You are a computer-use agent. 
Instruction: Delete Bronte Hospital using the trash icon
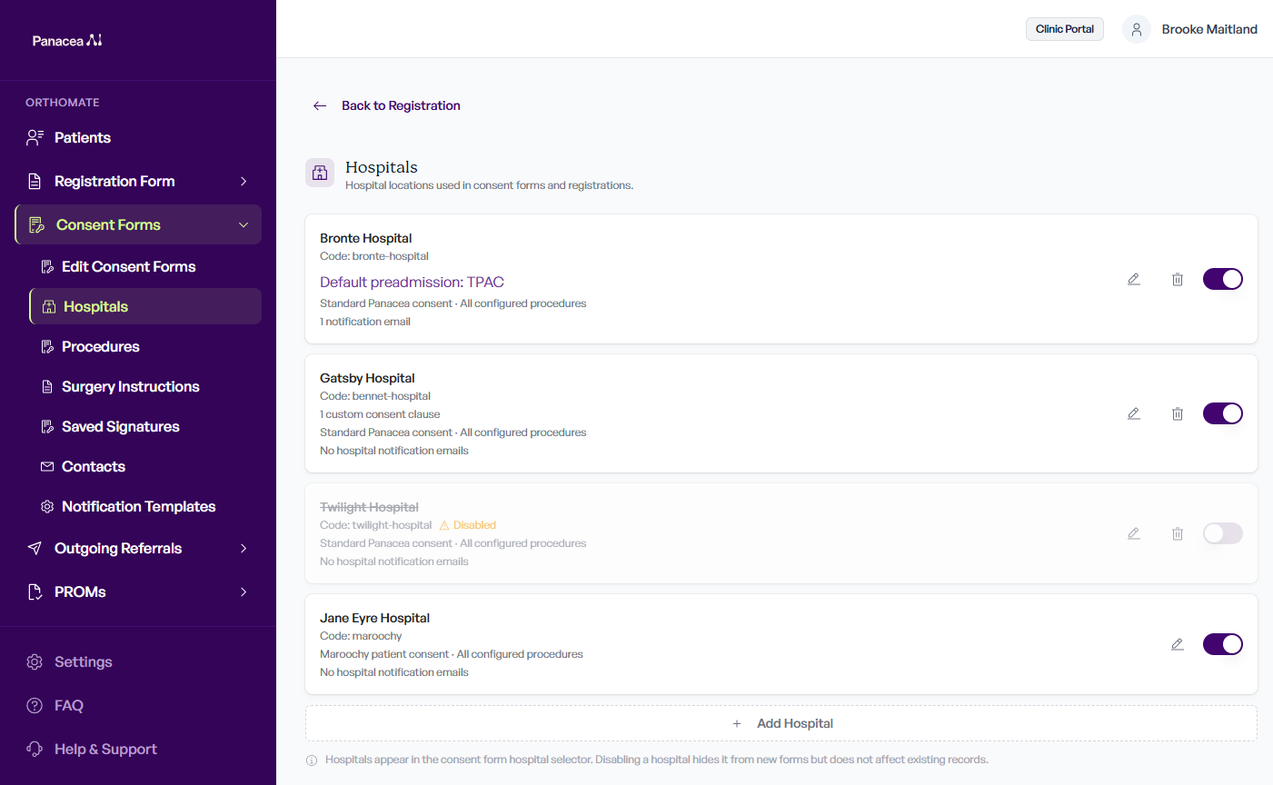click(x=1178, y=279)
